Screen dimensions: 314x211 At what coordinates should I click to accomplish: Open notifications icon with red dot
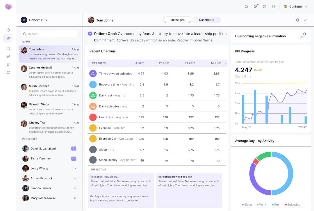(x=256, y=7)
